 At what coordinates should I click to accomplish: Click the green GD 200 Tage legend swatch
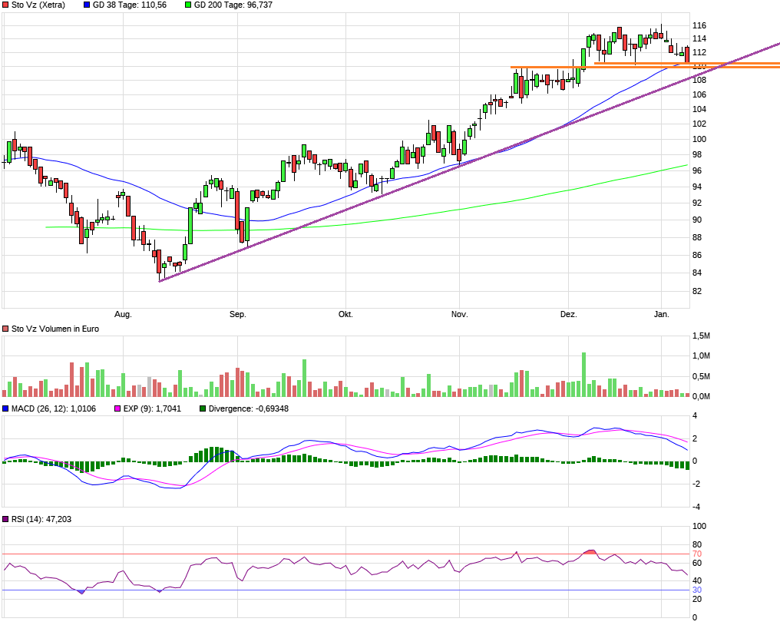[x=188, y=5]
